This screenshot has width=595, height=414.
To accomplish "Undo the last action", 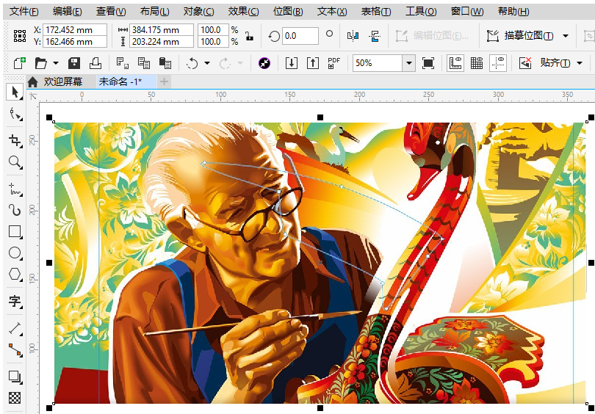I will point(192,63).
